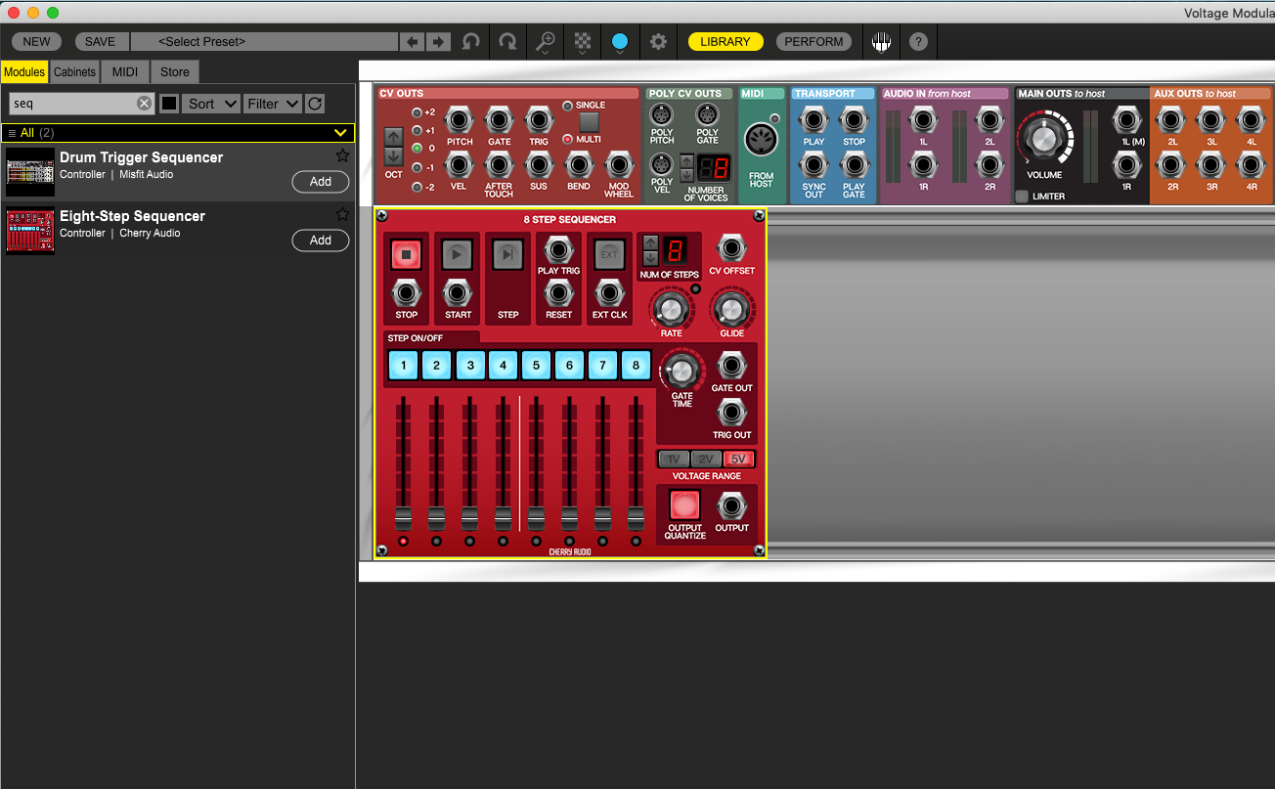
Task: Click the SAVE button
Action: pyautogui.click(x=100, y=42)
